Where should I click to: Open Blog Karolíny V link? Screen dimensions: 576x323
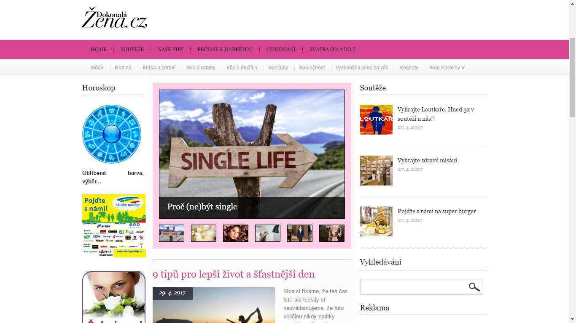[447, 68]
